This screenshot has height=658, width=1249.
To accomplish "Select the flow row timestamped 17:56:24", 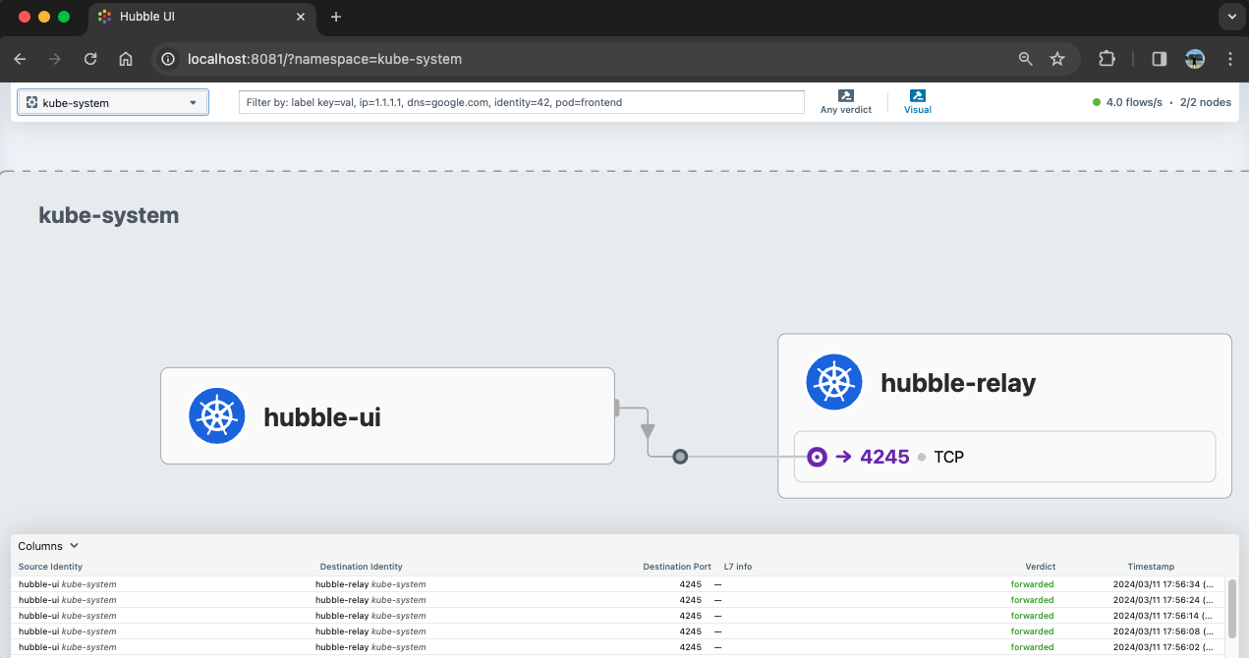I will [618, 600].
